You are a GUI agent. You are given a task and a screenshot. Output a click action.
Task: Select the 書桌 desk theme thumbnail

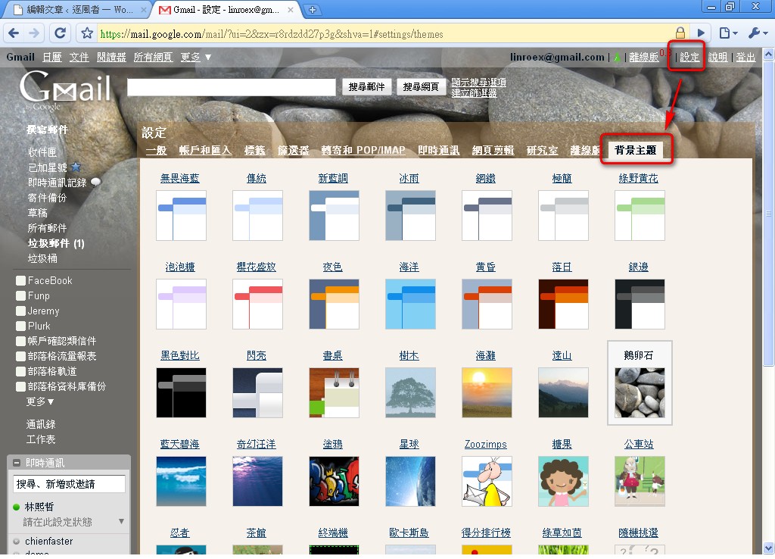[x=334, y=392]
